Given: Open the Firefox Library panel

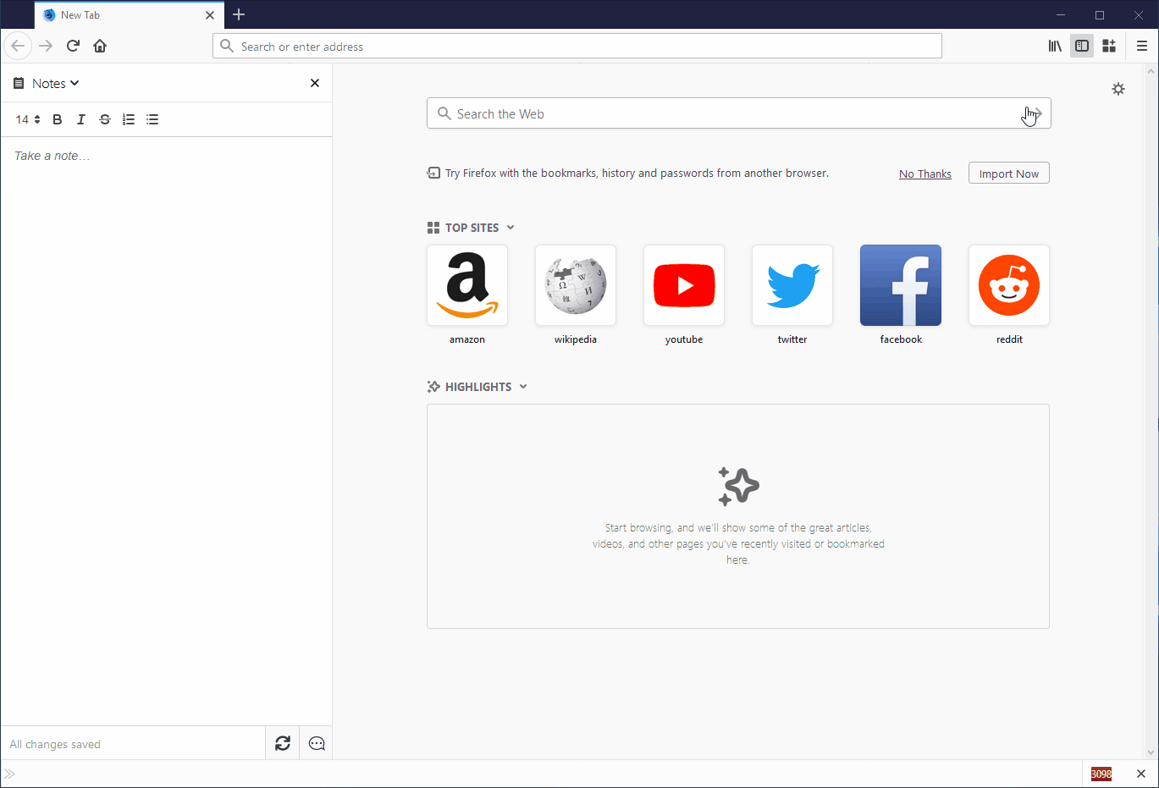Looking at the screenshot, I should click(1054, 46).
